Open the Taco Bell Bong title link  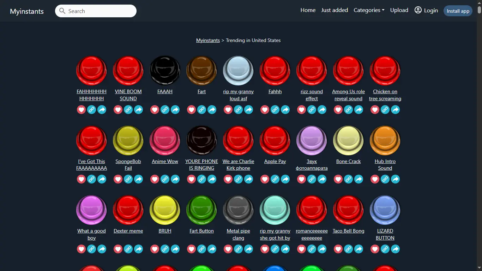(348, 231)
